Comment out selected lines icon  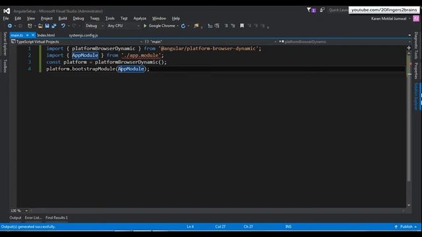coord(226,26)
